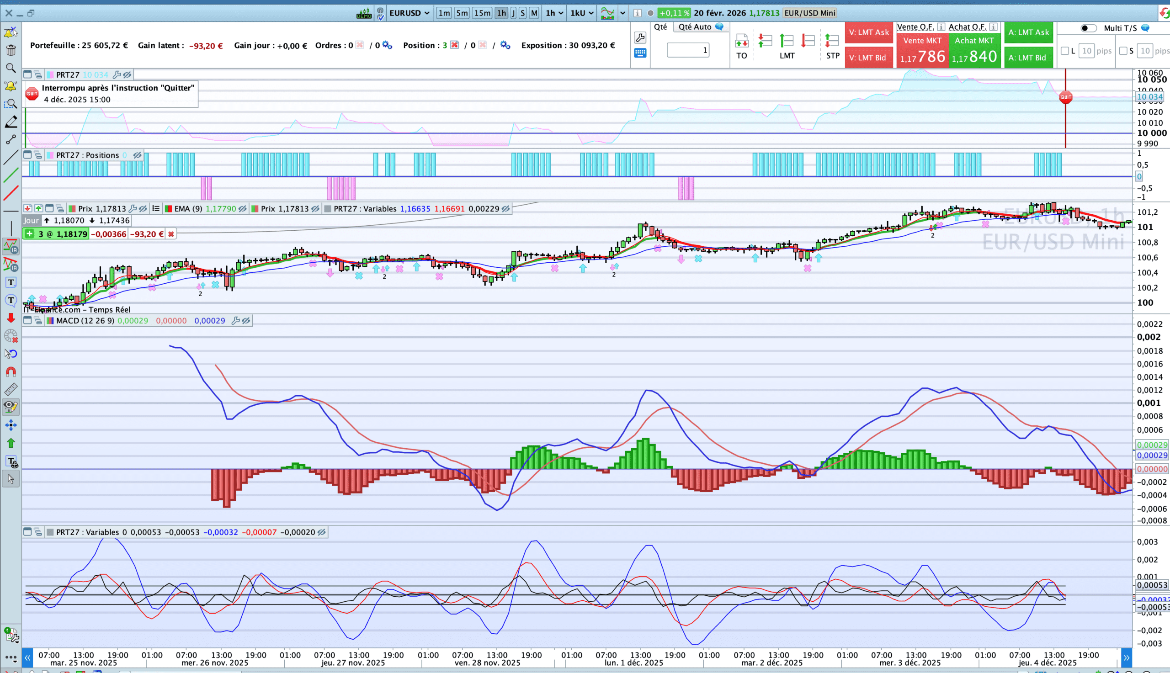This screenshot has height=673, width=1170.
Task: Expand the 1h timeframe dropdown
Action: 554,13
